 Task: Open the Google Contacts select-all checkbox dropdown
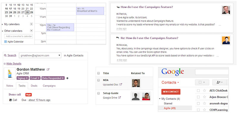coord(202,82)
